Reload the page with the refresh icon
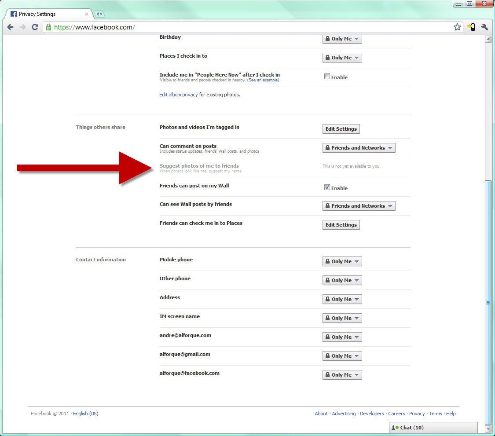Screen dimensions: 495x436 [x=35, y=27]
